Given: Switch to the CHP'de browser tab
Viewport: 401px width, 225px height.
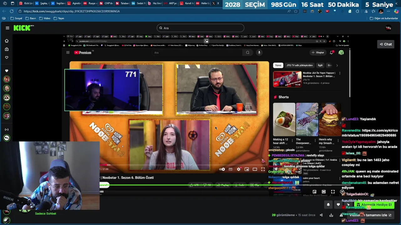Looking at the screenshot, I should point(106,3).
